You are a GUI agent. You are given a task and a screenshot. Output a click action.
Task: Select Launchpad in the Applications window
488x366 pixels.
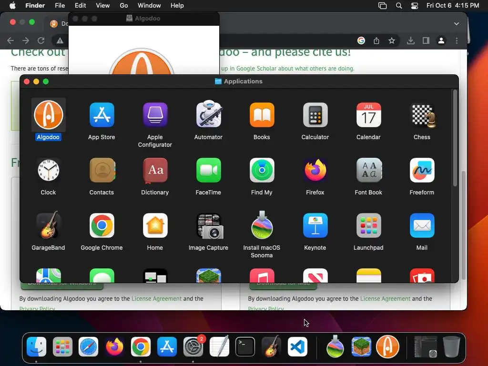[x=368, y=225]
